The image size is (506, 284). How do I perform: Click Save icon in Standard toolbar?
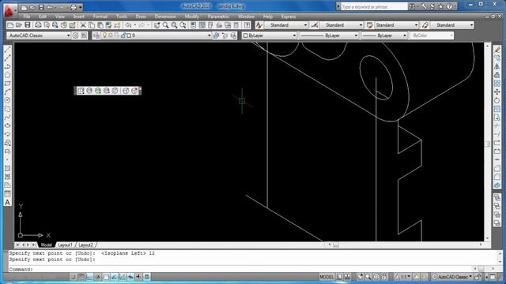(28, 25)
